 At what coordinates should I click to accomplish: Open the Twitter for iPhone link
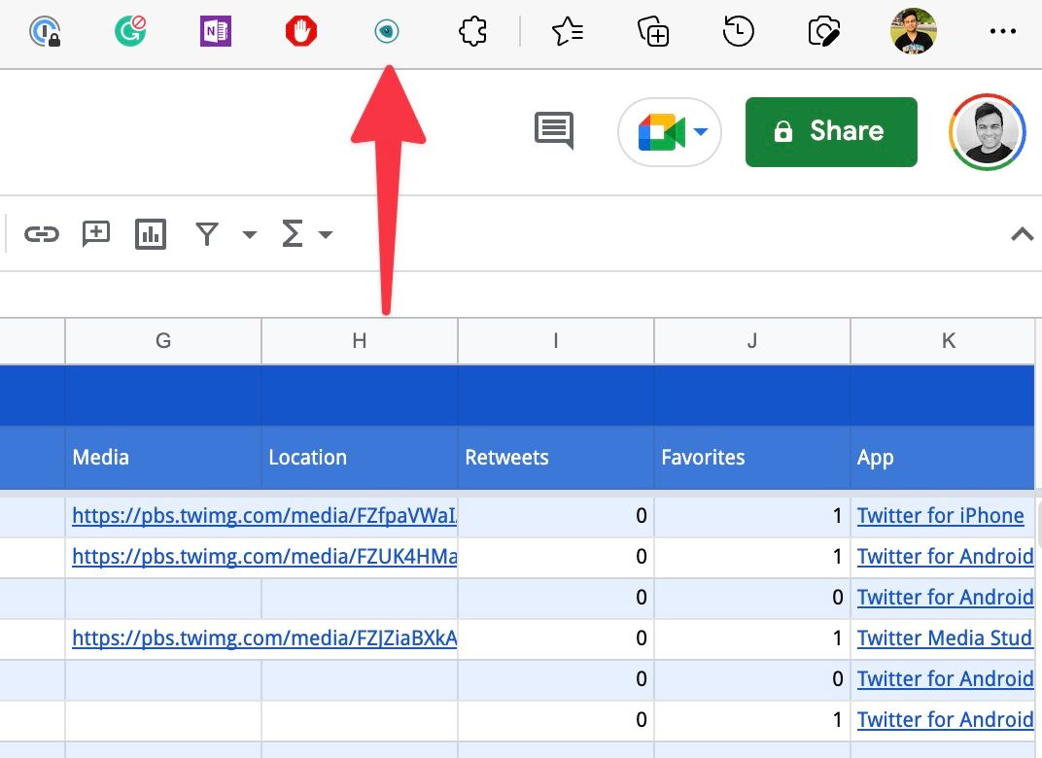click(x=940, y=515)
